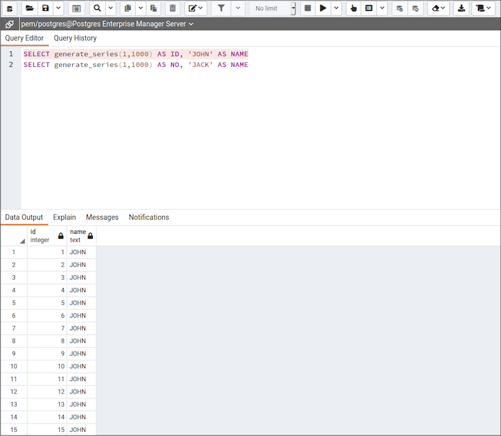Open the Notifications tab
The height and width of the screenshot is (436, 501).
click(x=149, y=217)
